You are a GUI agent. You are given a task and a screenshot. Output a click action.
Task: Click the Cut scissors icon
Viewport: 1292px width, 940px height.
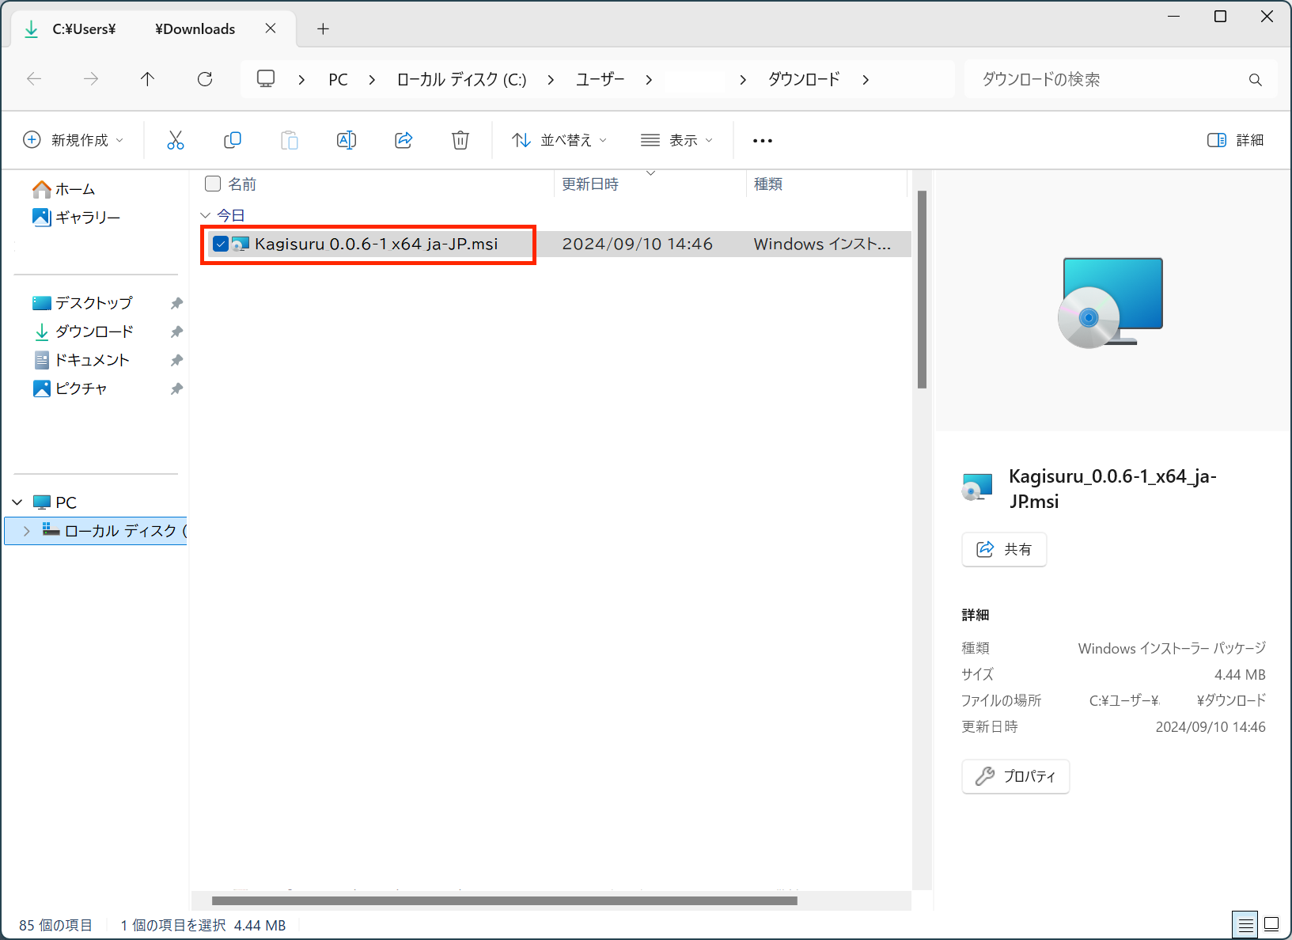click(x=176, y=140)
